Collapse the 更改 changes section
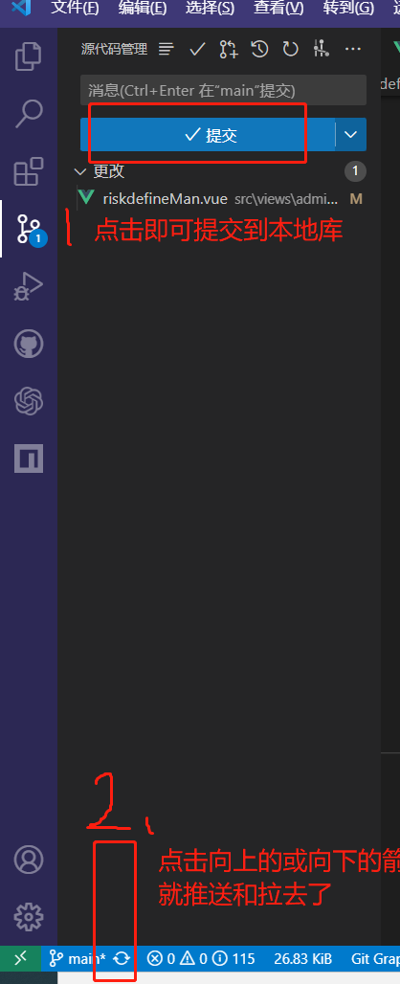 (x=80, y=171)
